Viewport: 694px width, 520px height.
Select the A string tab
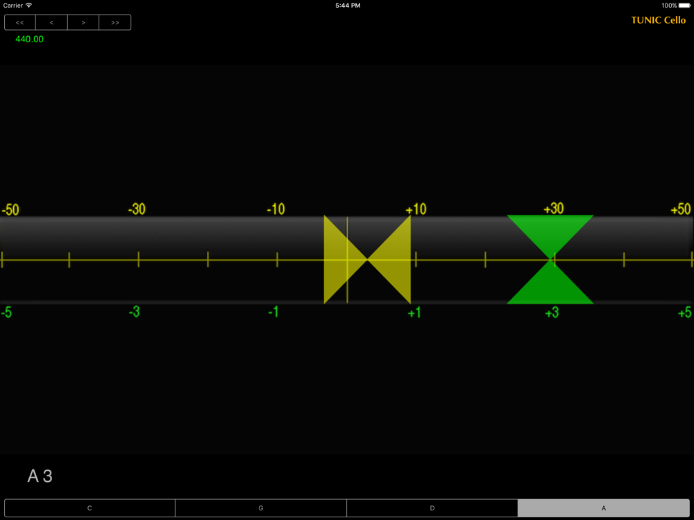pos(604,508)
